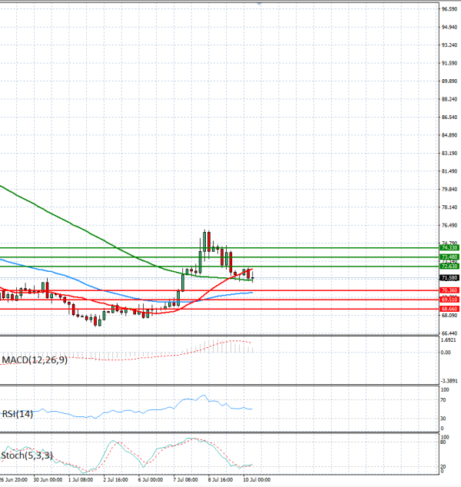Click the 96.590 value on price scale
The width and height of the screenshot is (461, 487).
coord(449,9)
